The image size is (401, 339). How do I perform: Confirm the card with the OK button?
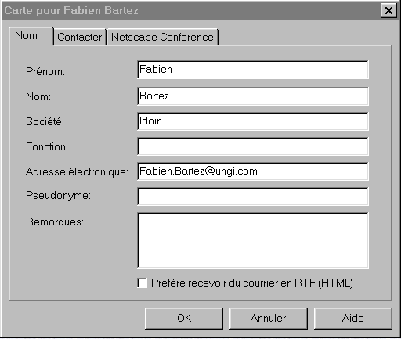(184, 319)
